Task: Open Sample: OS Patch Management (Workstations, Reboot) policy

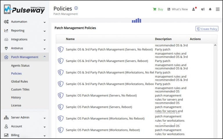Action: tap(103, 130)
